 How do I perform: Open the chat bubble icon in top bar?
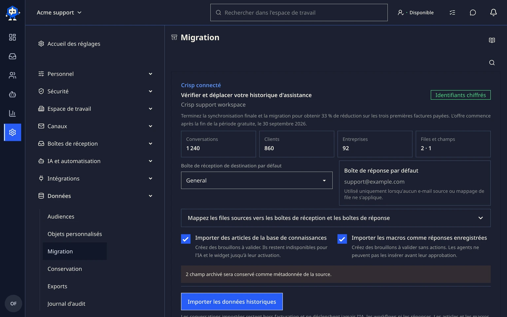pyautogui.click(x=473, y=13)
